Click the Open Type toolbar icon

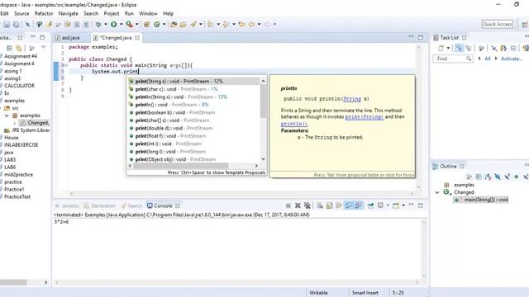[x=174, y=24]
